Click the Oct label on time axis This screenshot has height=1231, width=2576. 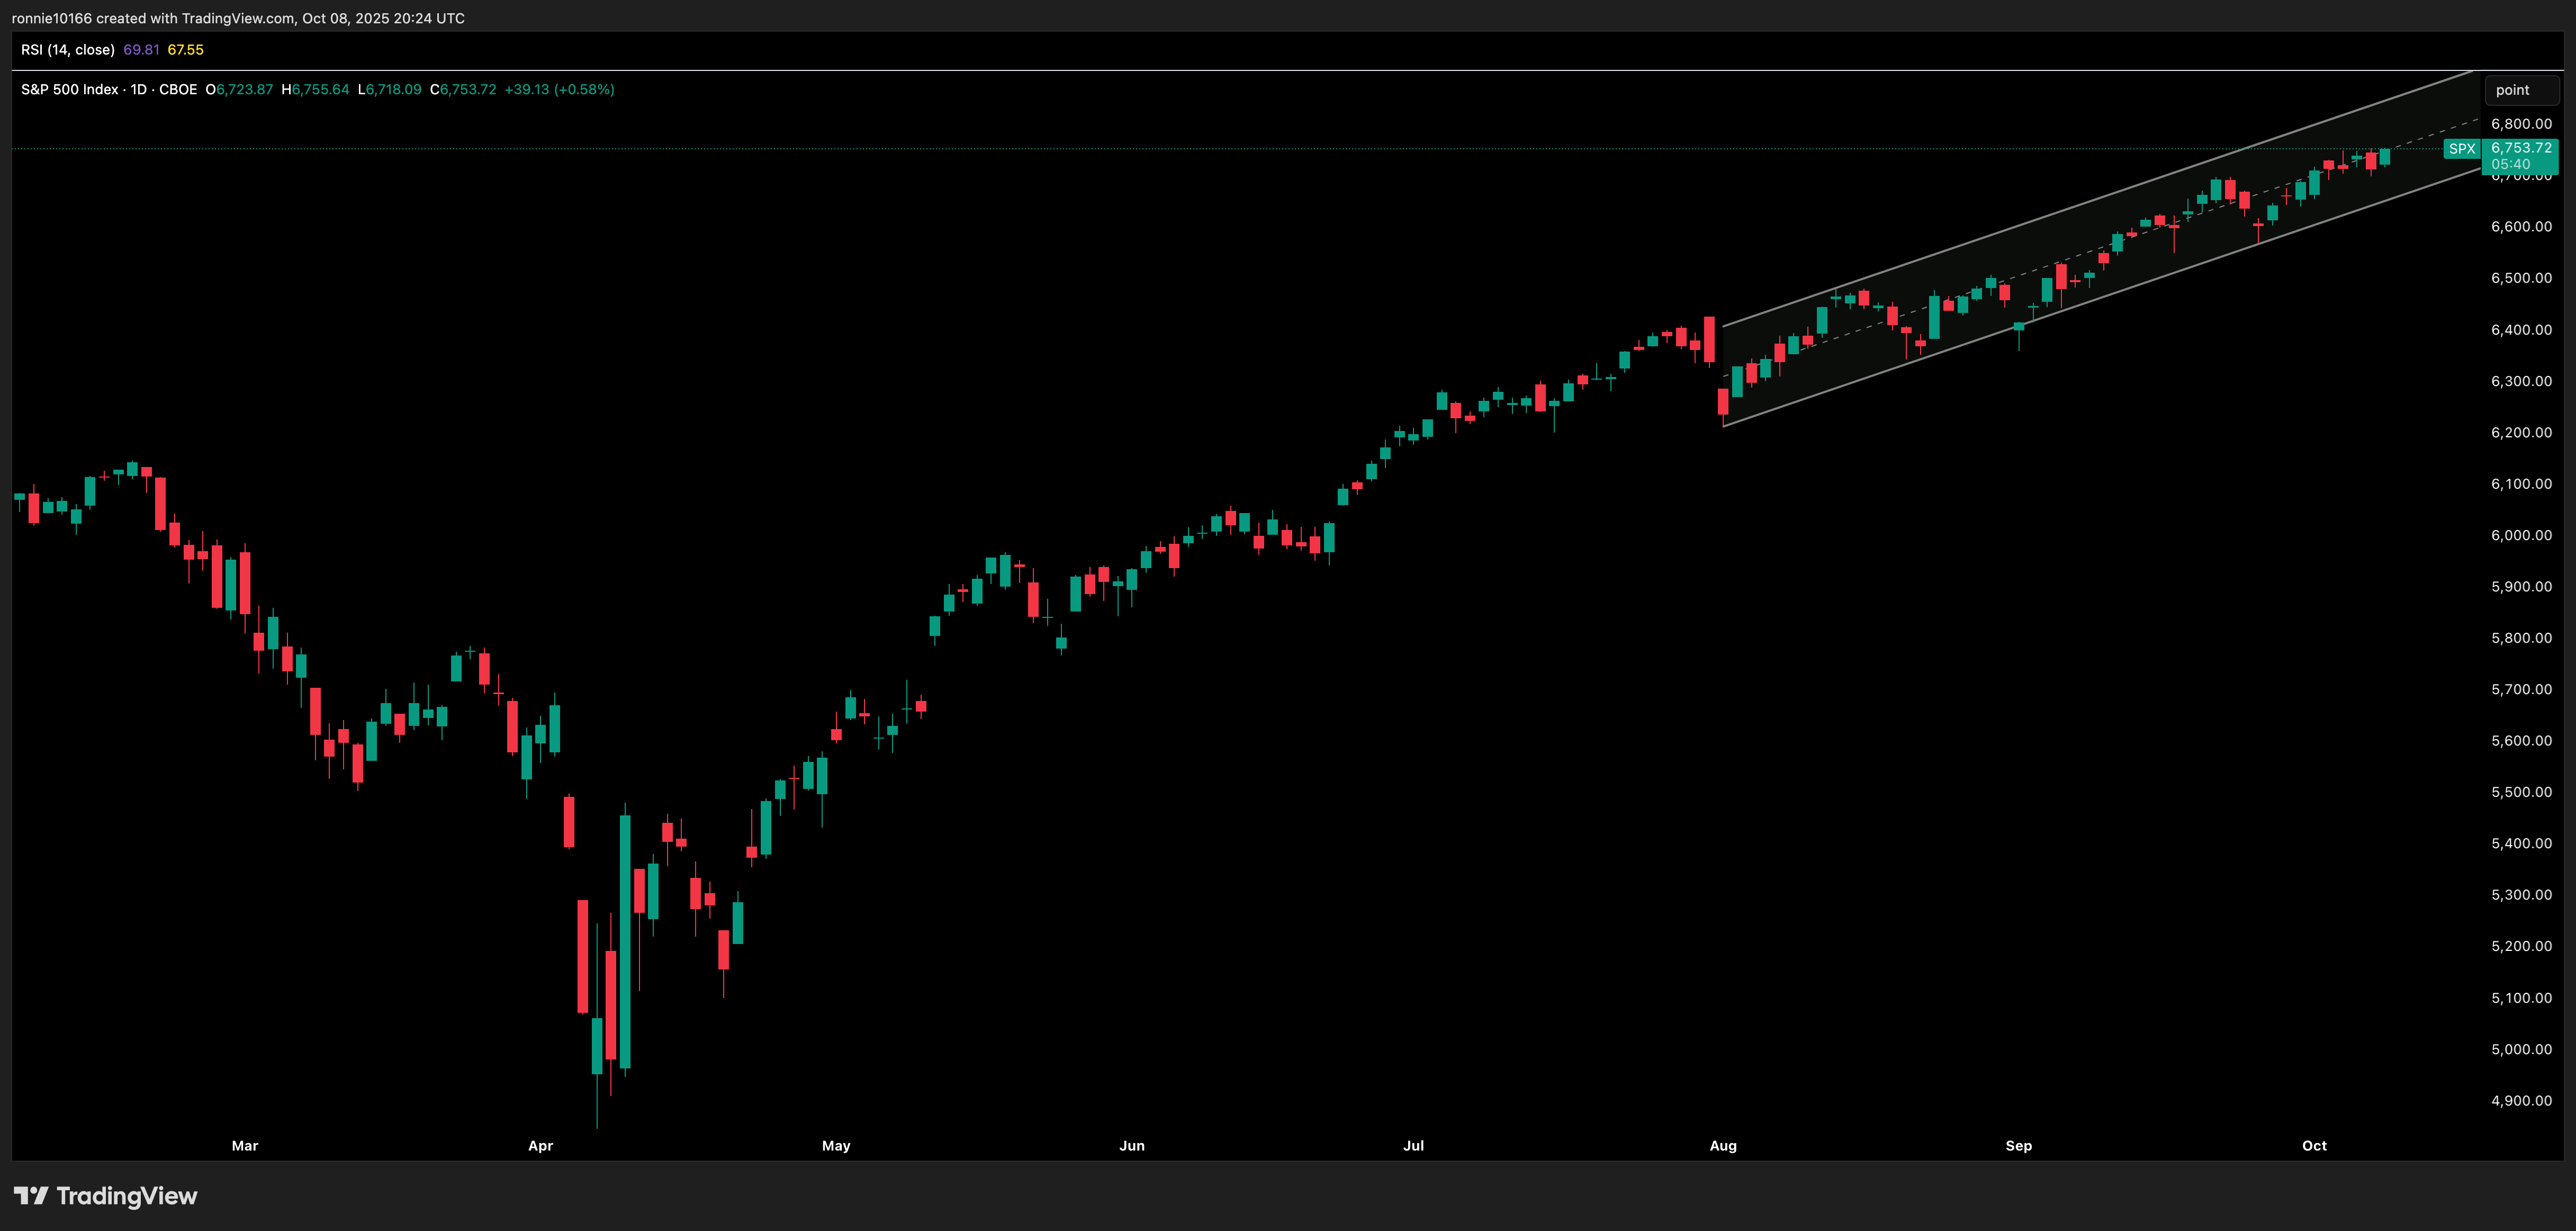coord(2313,1146)
